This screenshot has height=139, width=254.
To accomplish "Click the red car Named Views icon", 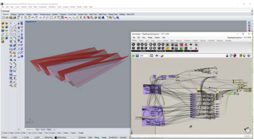I will (x=66, y=17).
